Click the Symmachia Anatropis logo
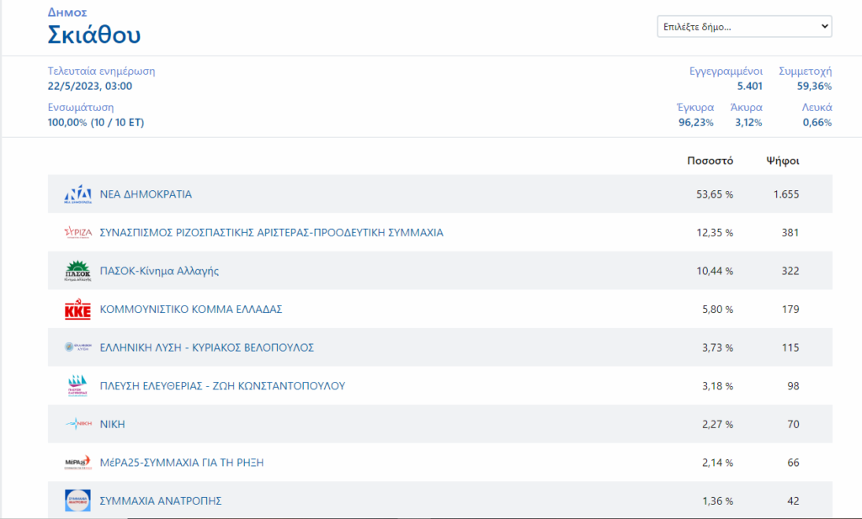 77,501
